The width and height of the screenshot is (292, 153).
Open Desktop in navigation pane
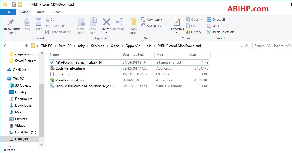pos(18,92)
